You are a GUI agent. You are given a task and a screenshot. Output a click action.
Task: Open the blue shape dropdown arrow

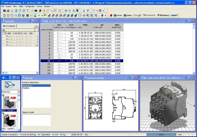105,16
